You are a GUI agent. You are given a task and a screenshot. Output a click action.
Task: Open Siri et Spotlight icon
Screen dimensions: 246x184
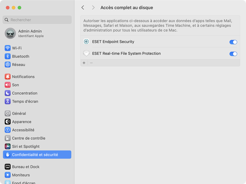[8, 147]
